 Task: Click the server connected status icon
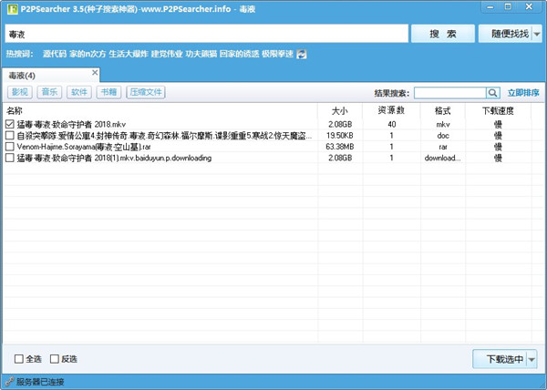click(x=9, y=382)
